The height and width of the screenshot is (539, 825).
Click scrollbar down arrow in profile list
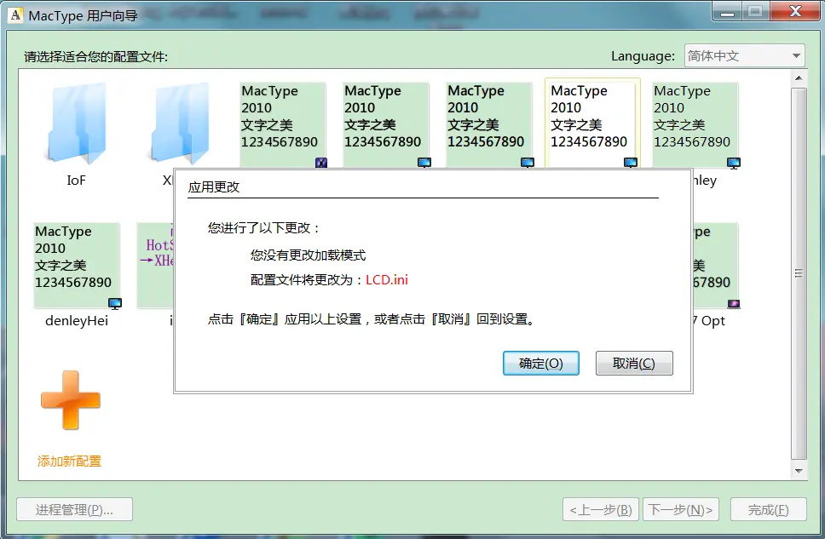pos(799,471)
